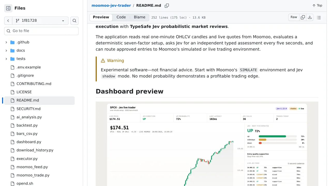Open the 1f81728 branch selector dropdown
This screenshot has width=331, height=186.
click(40, 21)
